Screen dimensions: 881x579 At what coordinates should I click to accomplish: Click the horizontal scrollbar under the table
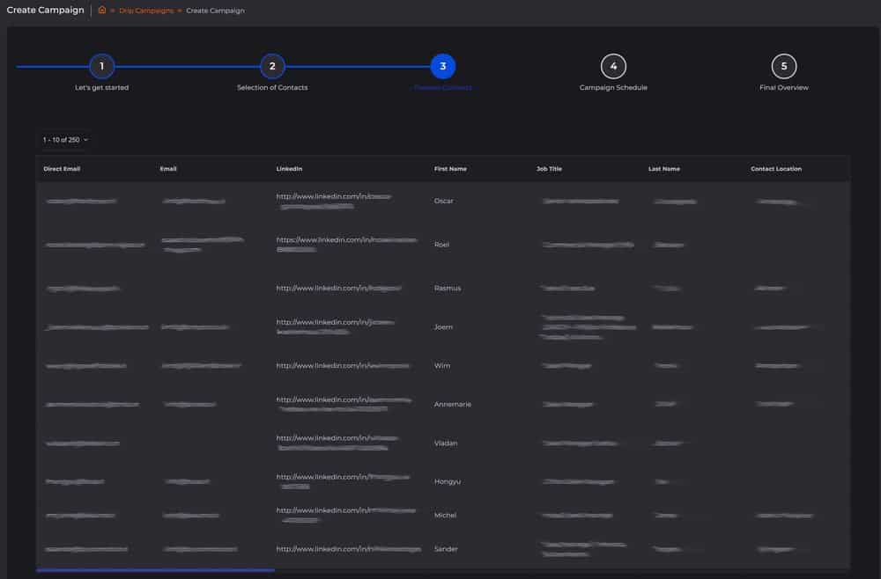pos(155,570)
